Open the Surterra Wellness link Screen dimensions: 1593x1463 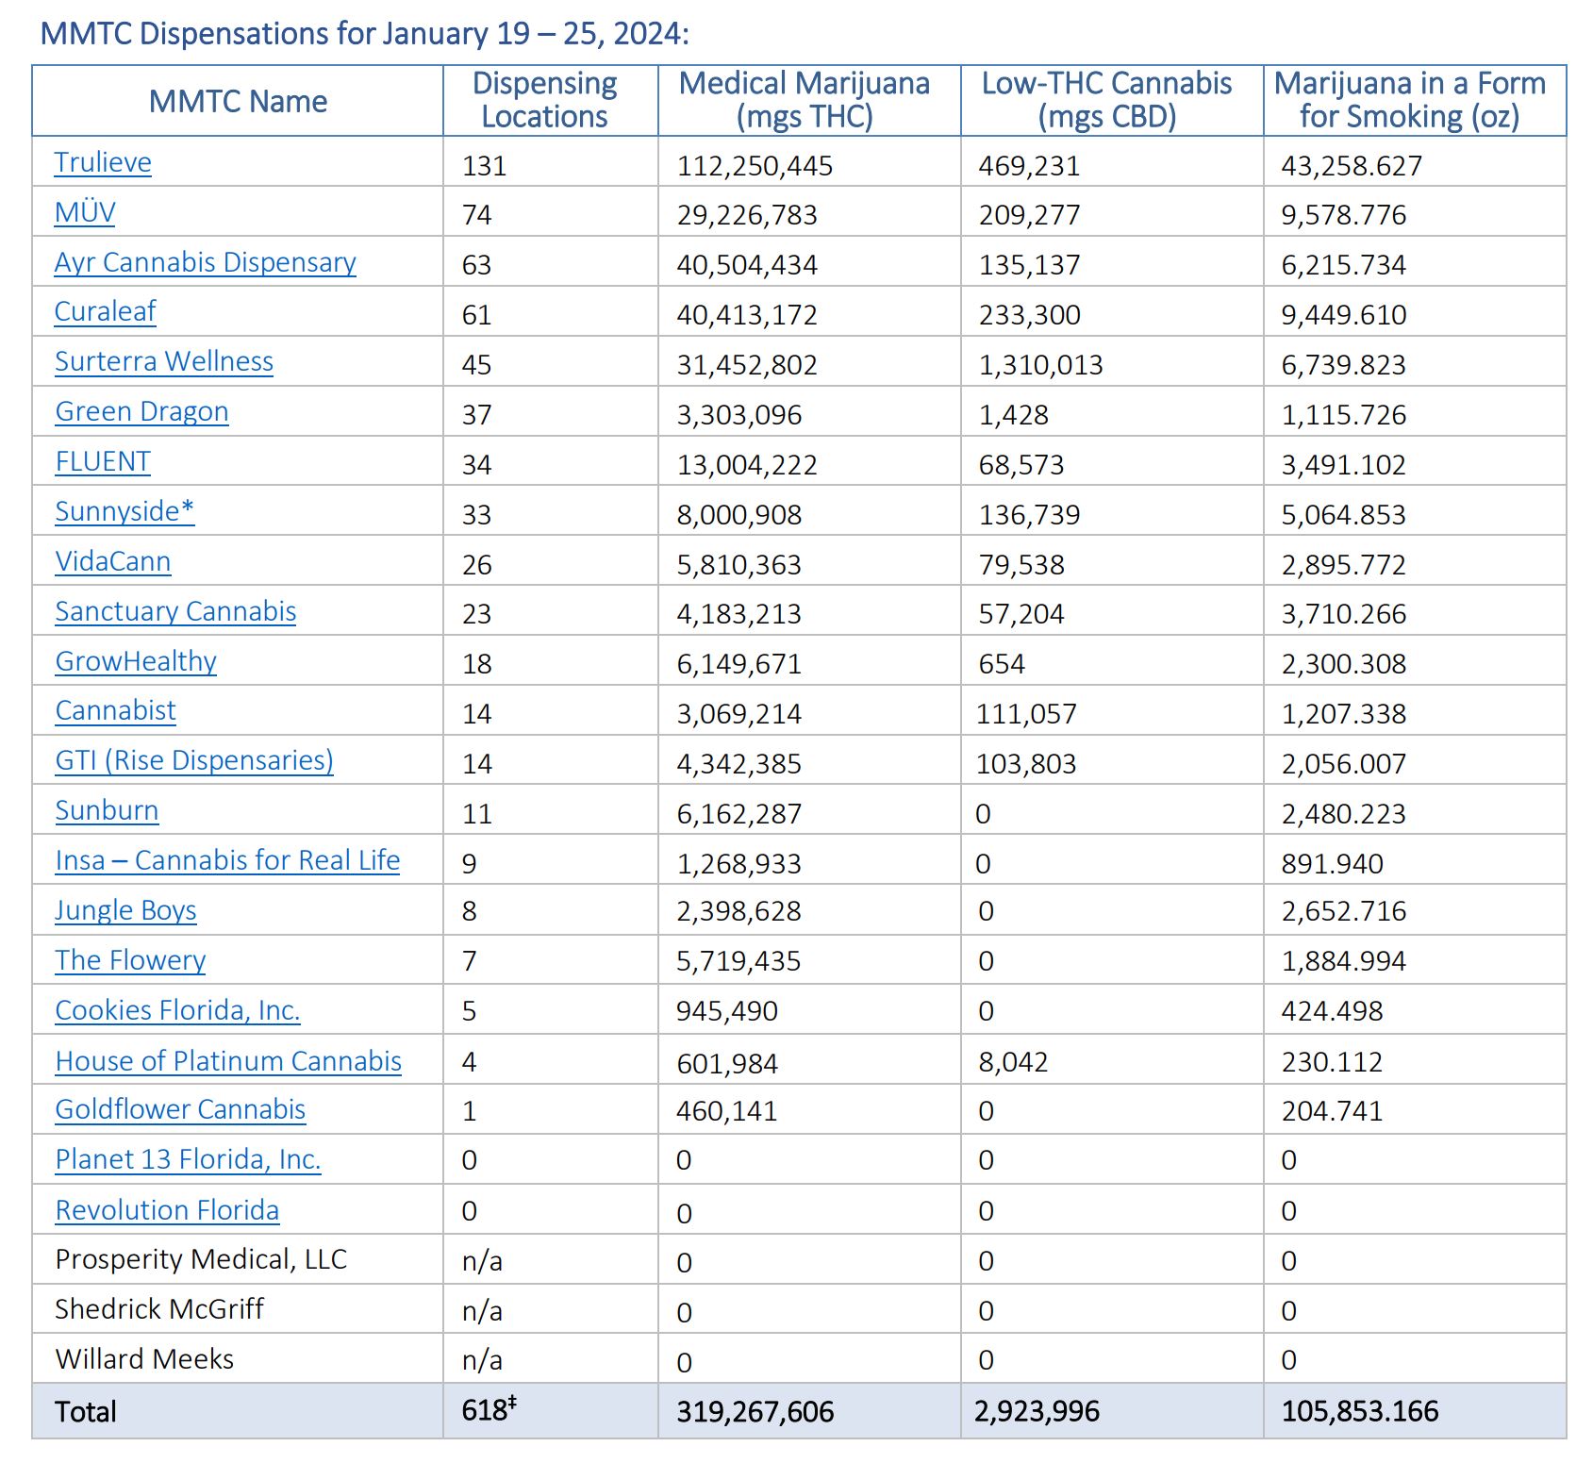point(164,361)
